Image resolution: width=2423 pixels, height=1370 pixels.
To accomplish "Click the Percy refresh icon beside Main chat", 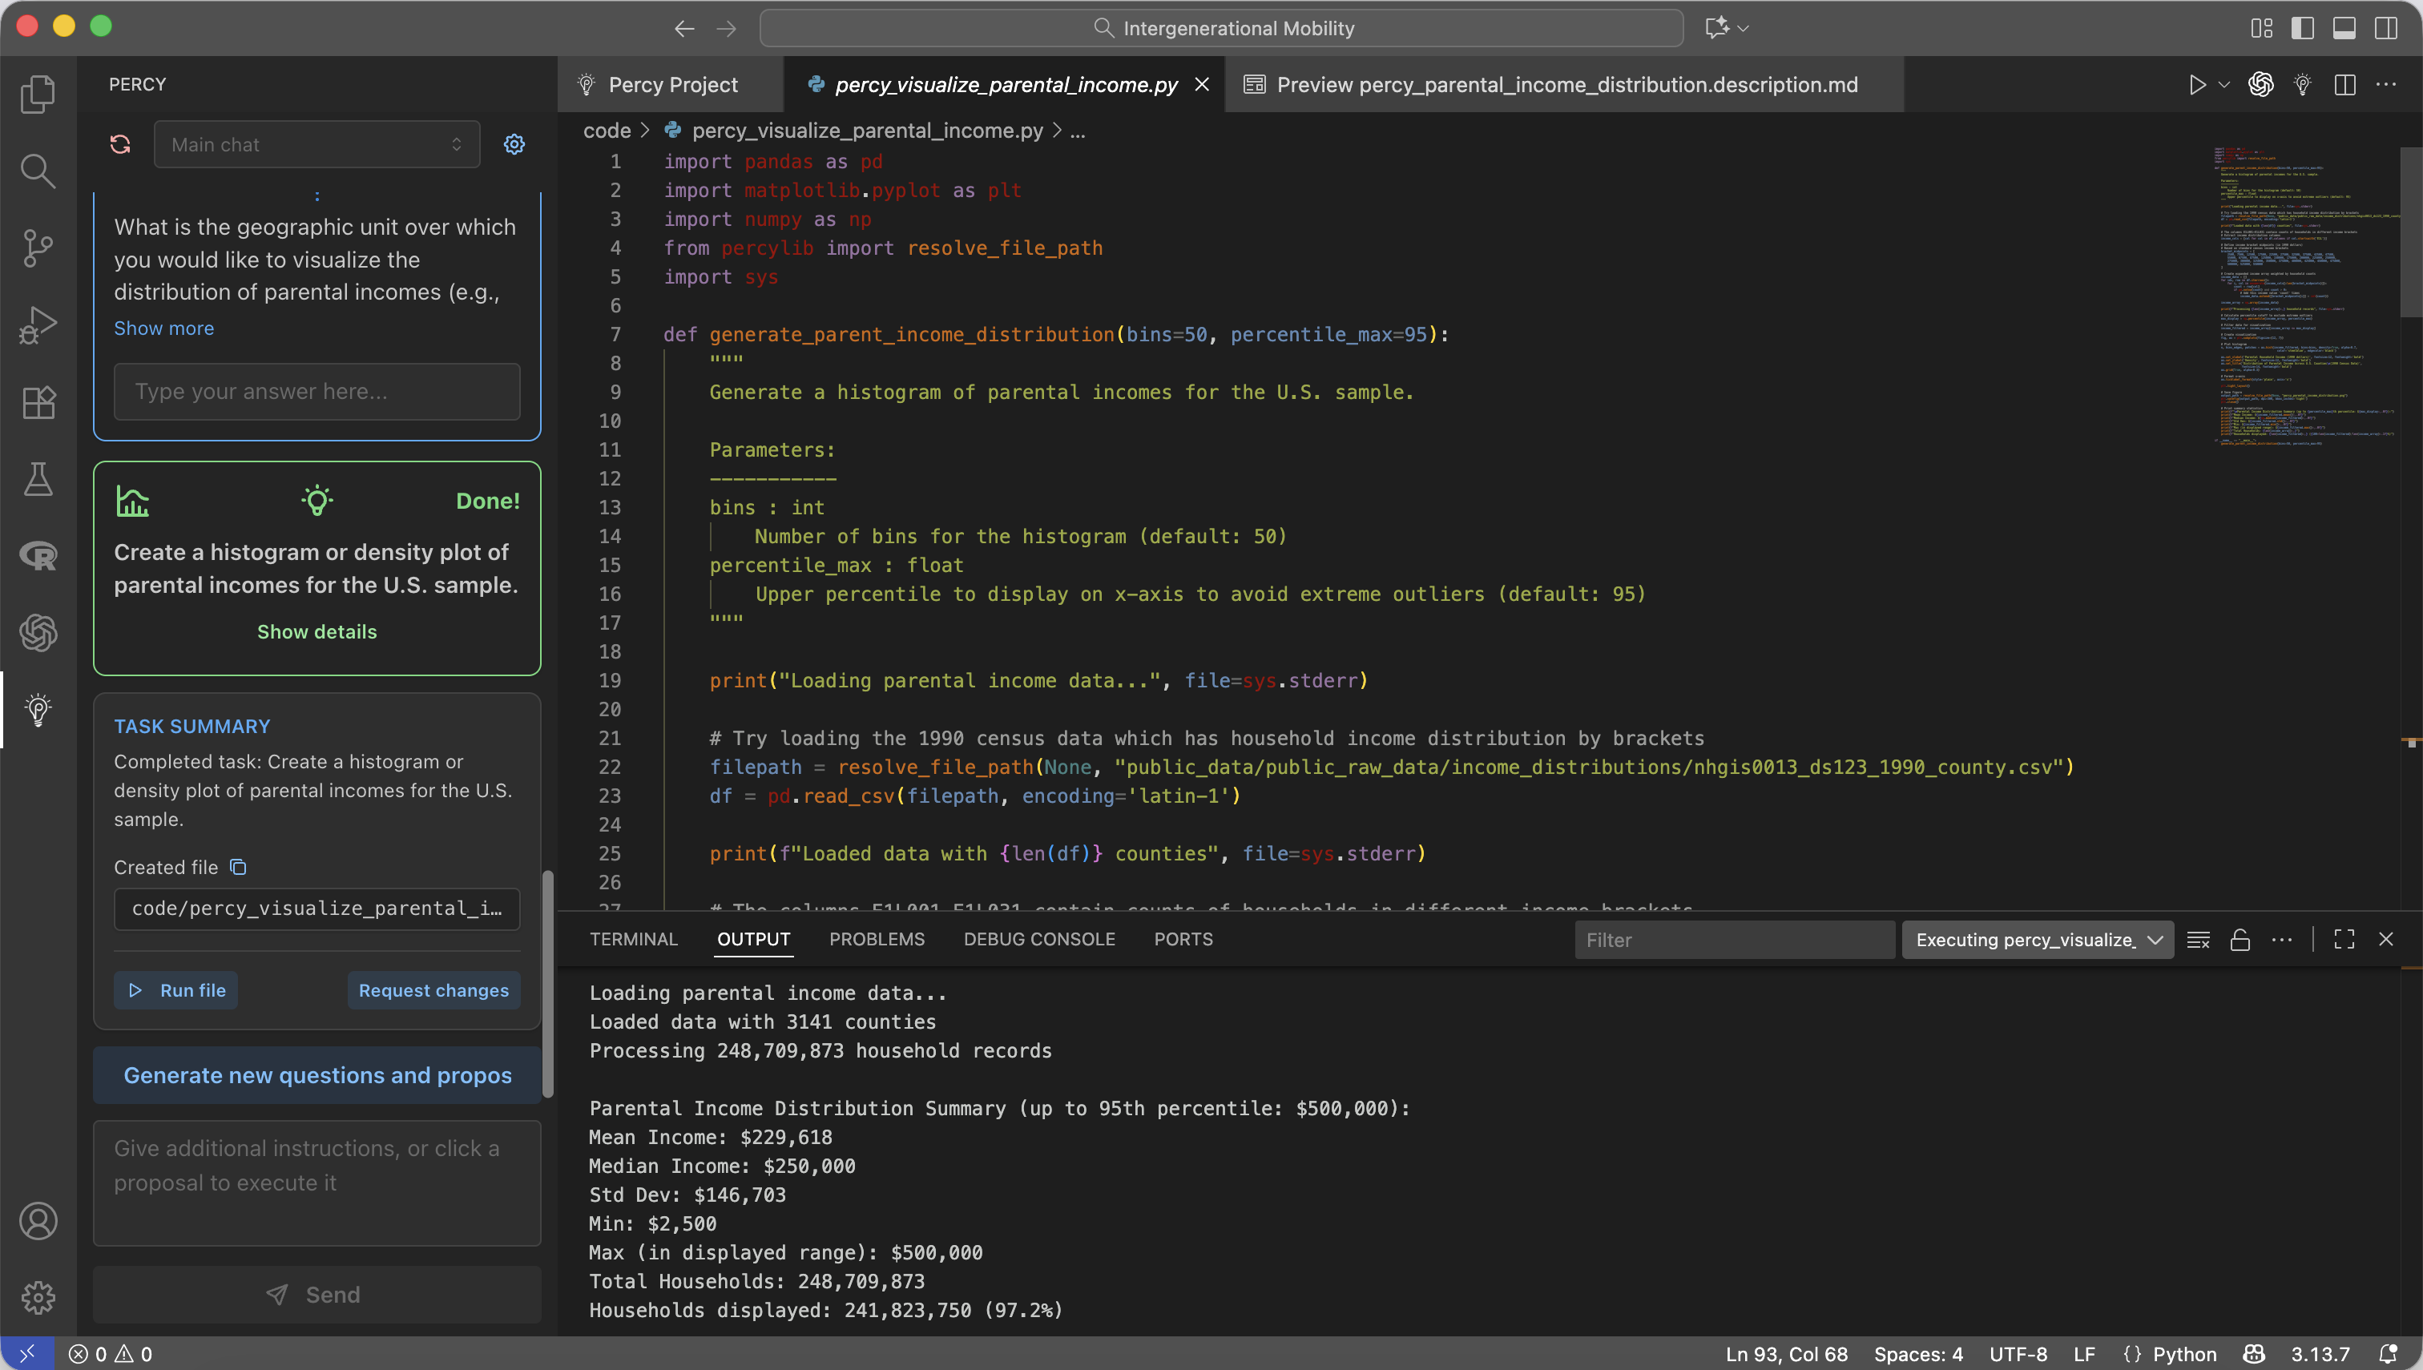I will click(120, 144).
